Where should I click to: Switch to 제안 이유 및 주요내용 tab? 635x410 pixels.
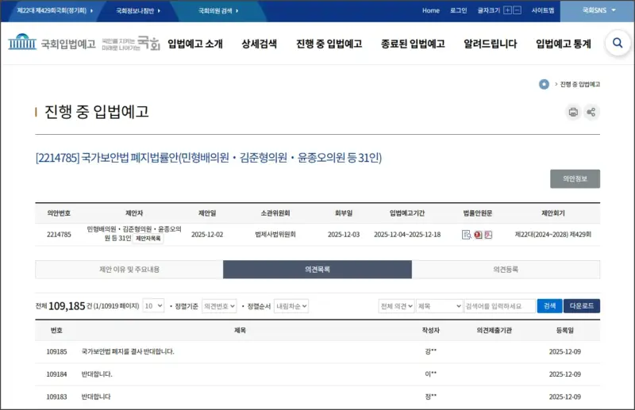[x=129, y=270]
